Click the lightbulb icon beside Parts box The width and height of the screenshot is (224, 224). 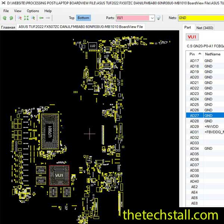click(159, 18)
